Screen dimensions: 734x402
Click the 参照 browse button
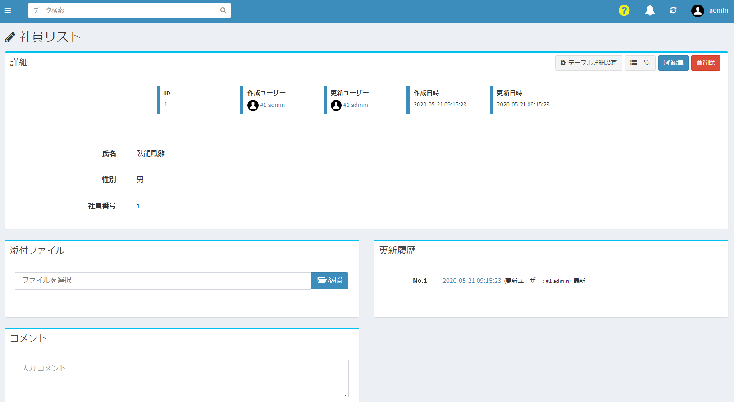329,281
